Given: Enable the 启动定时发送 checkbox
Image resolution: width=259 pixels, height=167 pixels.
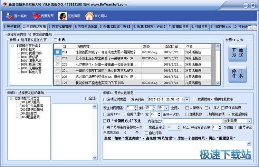Looking at the screenshot, I should (105, 99).
